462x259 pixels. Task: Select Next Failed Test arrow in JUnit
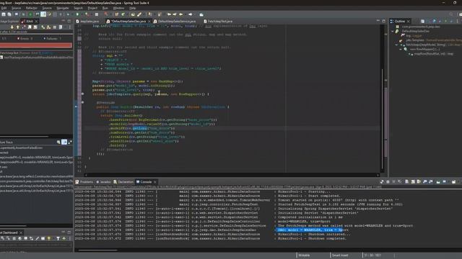coord(12,27)
